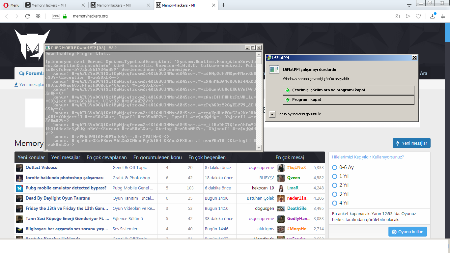Open the Batuhan Çolak user profile

(x=261, y=198)
